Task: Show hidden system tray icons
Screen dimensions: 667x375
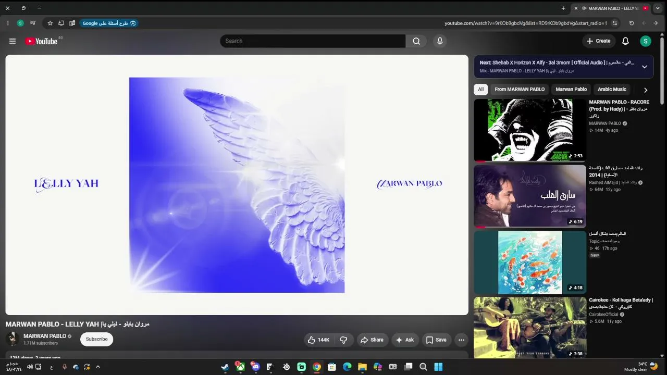Action: point(97,367)
